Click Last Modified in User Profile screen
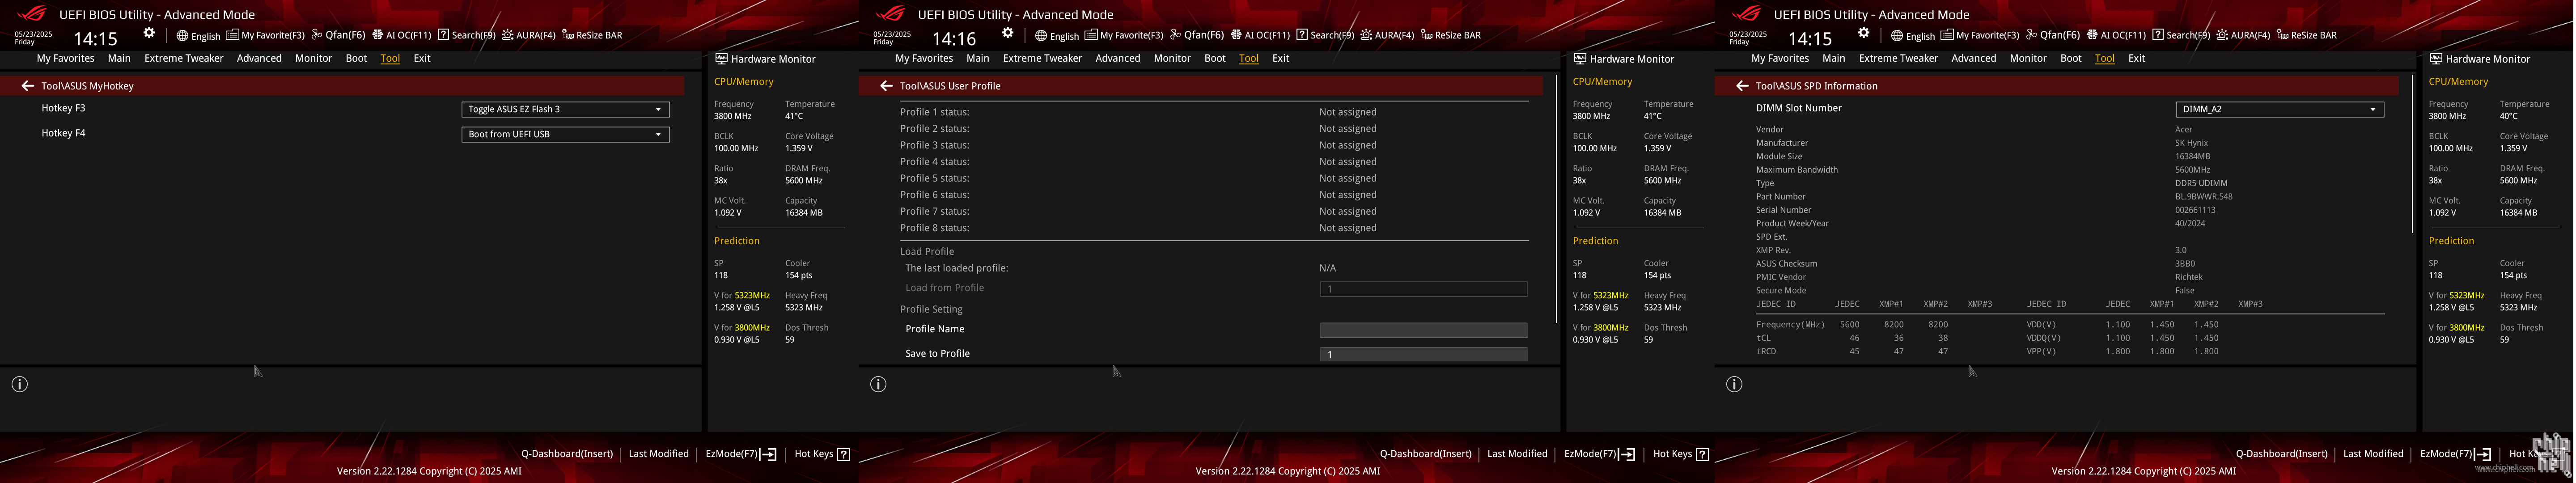 [1517, 454]
